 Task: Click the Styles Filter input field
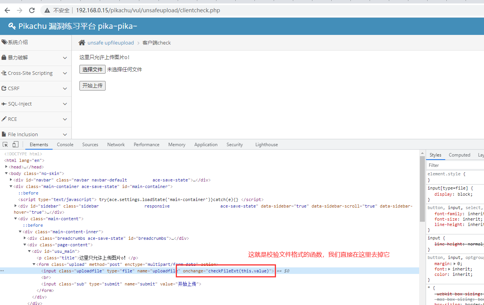tap(455, 165)
